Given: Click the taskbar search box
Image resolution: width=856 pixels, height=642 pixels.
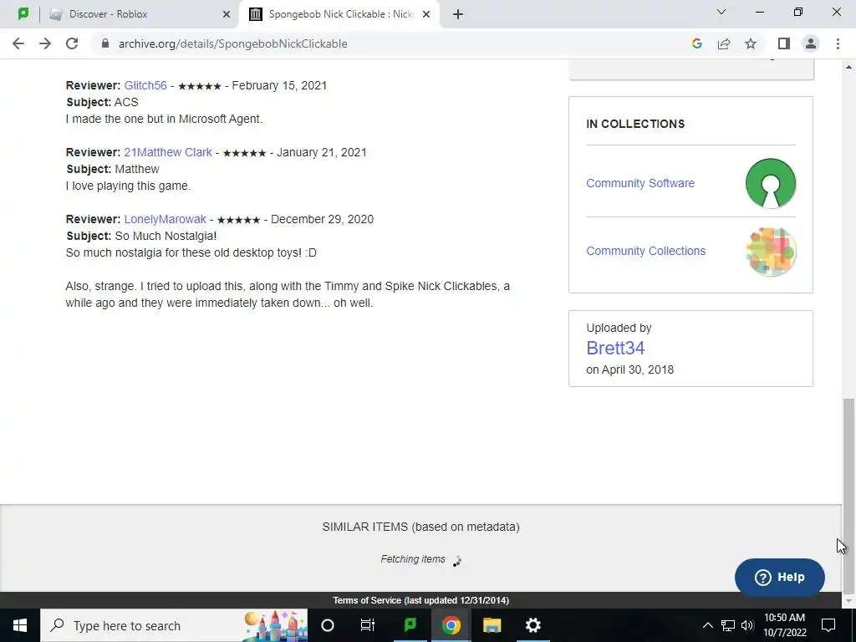Looking at the screenshot, I should (x=174, y=625).
